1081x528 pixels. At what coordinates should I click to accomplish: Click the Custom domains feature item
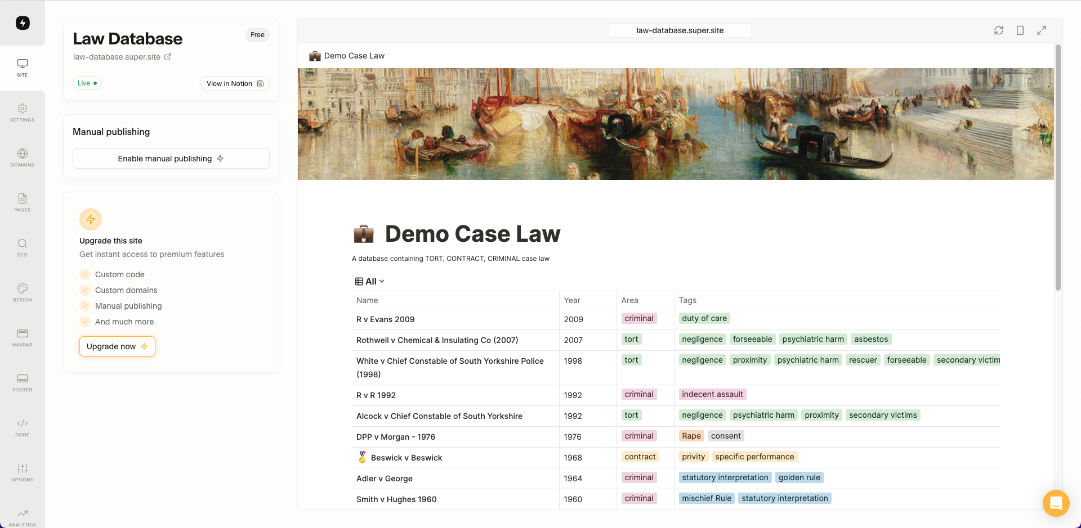pyautogui.click(x=126, y=290)
